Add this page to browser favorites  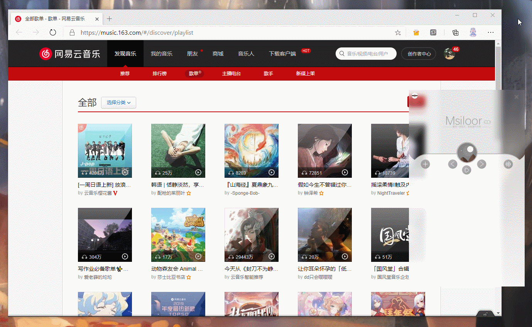[x=398, y=33]
